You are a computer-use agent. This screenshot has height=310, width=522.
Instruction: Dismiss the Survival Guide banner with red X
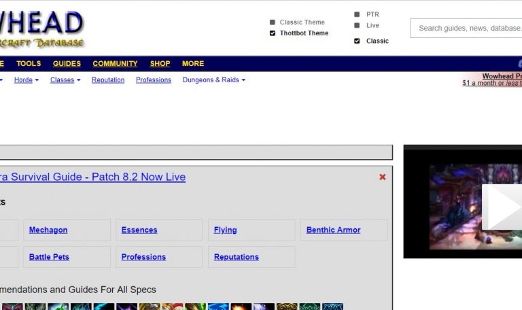point(382,177)
